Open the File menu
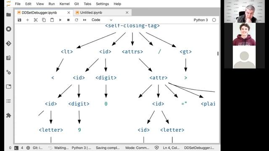The height and width of the screenshot is (151, 269). tap(18, 4)
